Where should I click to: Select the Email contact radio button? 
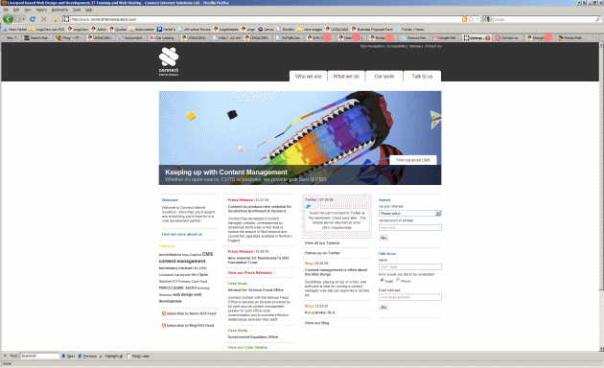pos(383,281)
